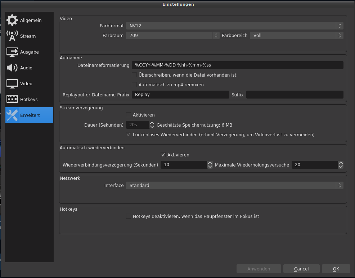The image size is (355, 278).
Task: Click the Erweitert tools icon
Action: 12,115
